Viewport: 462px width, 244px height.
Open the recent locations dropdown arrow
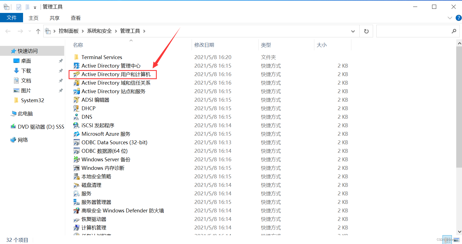point(30,31)
